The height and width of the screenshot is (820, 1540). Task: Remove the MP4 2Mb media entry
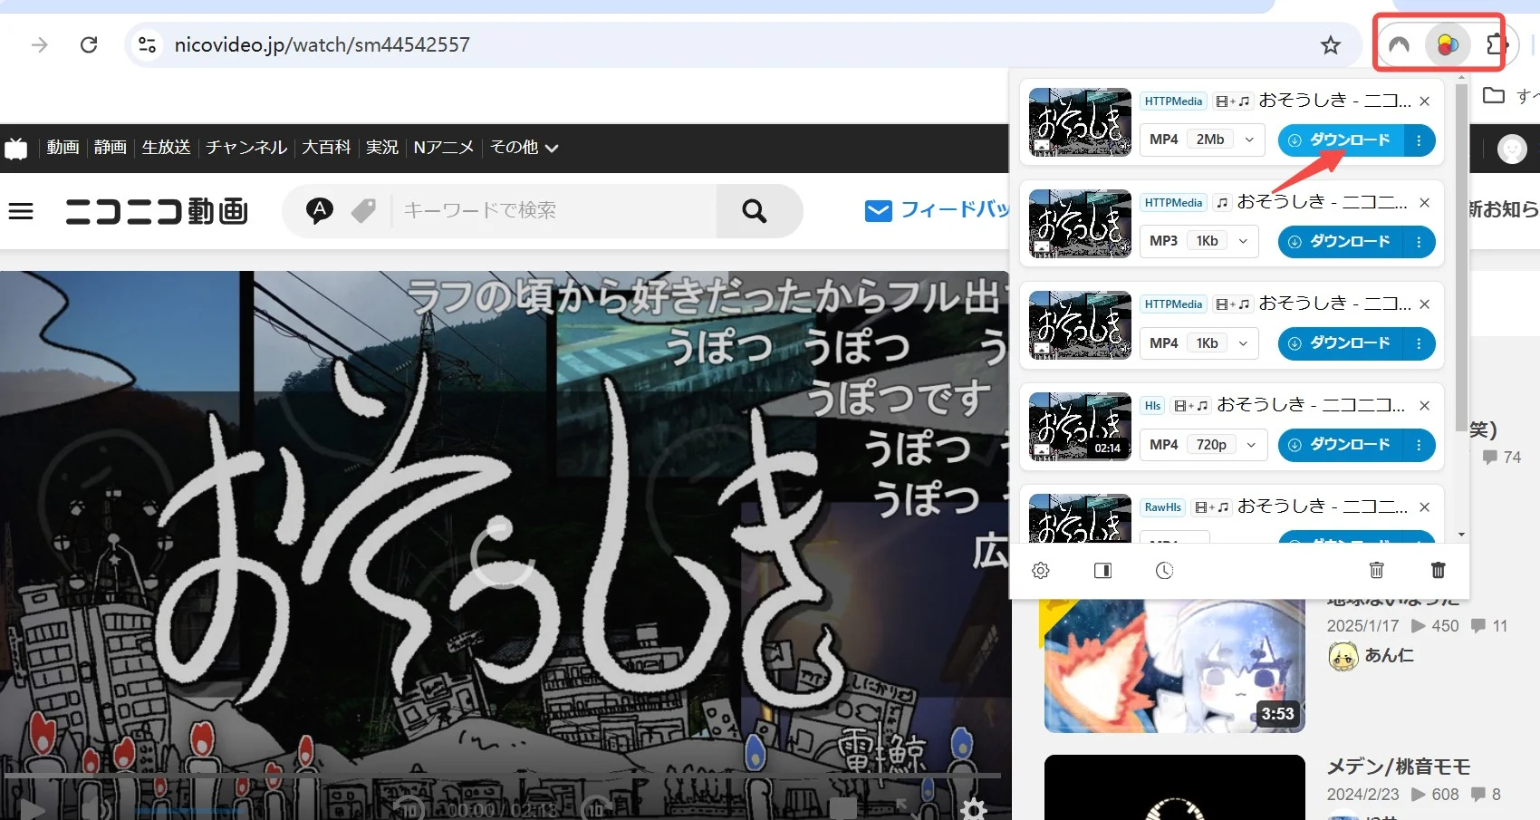coord(1425,101)
